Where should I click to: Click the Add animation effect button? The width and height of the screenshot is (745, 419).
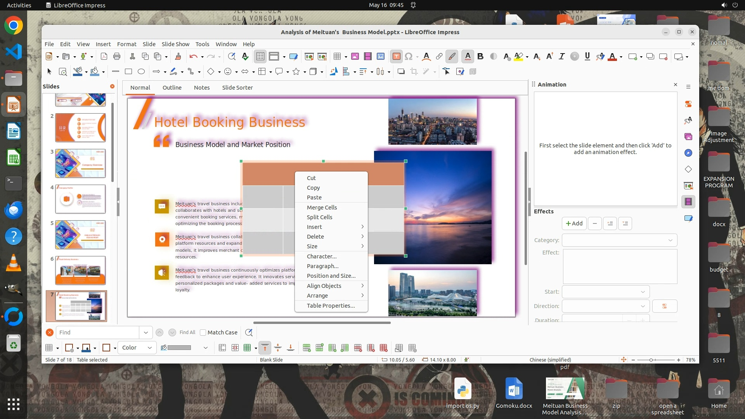pos(574,223)
